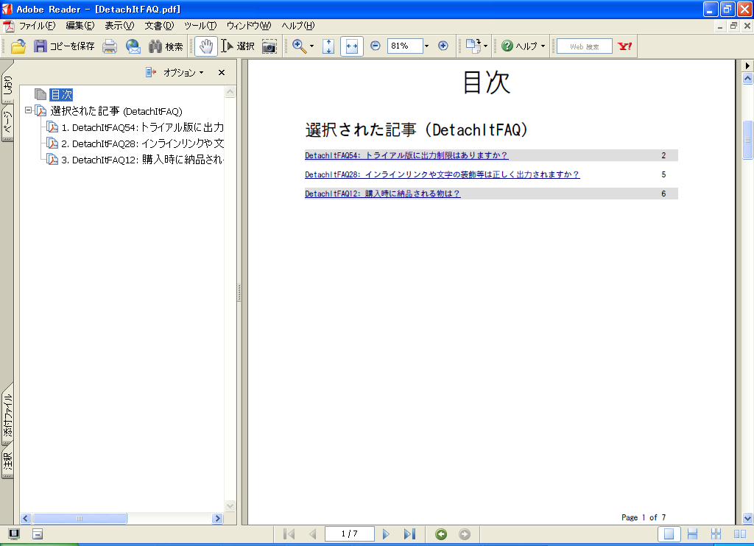The image size is (754, 546).
Task: Switch to Continuous Facing layout
Action: pyautogui.click(x=716, y=534)
